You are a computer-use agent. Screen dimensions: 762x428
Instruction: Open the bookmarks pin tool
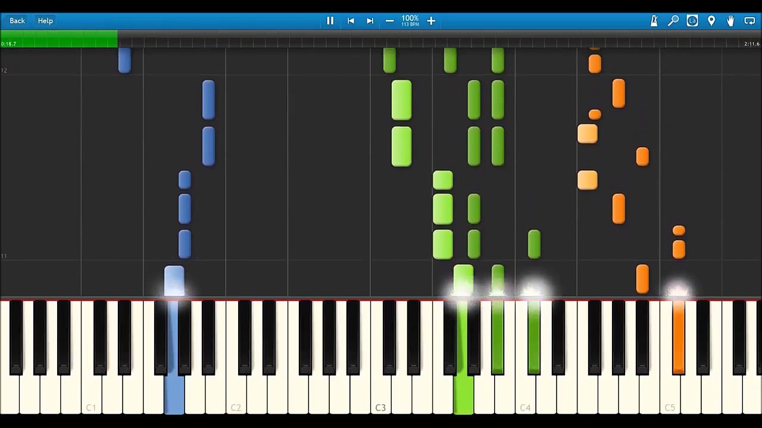[x=711, y=21]
